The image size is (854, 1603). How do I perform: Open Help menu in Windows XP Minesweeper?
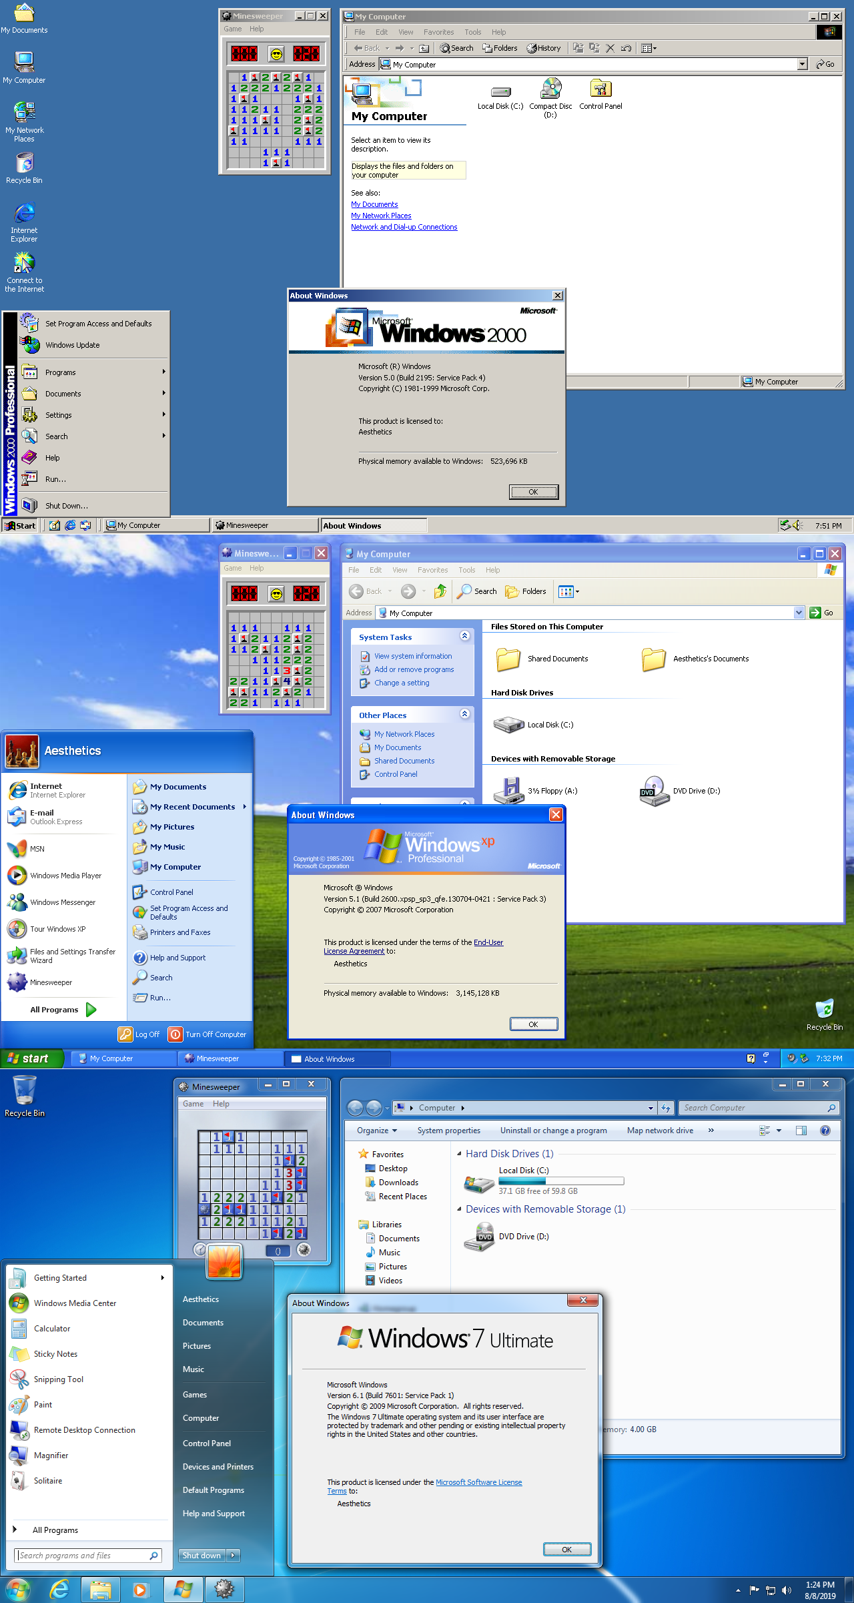256,568
